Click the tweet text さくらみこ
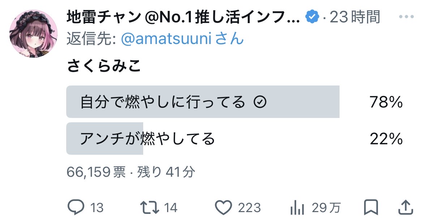 [104, 66]
